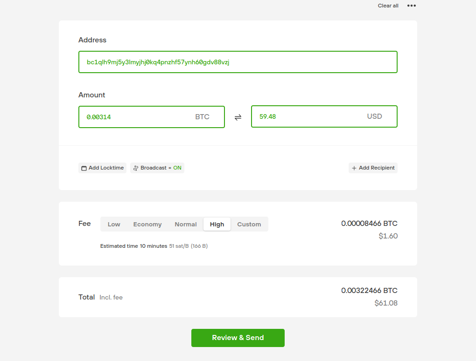Select the Normal fee option

pos(185,224)
